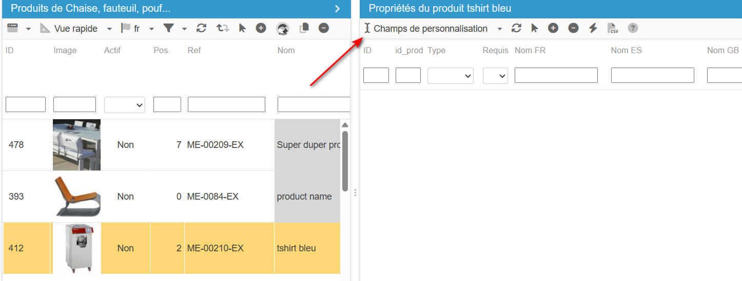The width and height of the screenshot is (742, 281).
Task: Add a new product with plus icon
Action: 261,28
